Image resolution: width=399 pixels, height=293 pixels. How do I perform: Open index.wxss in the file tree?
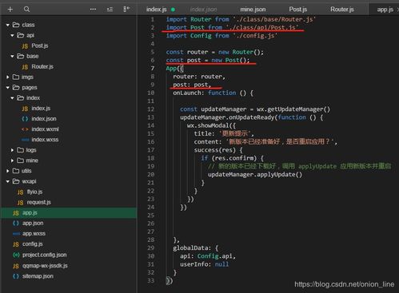click(45, 140)
